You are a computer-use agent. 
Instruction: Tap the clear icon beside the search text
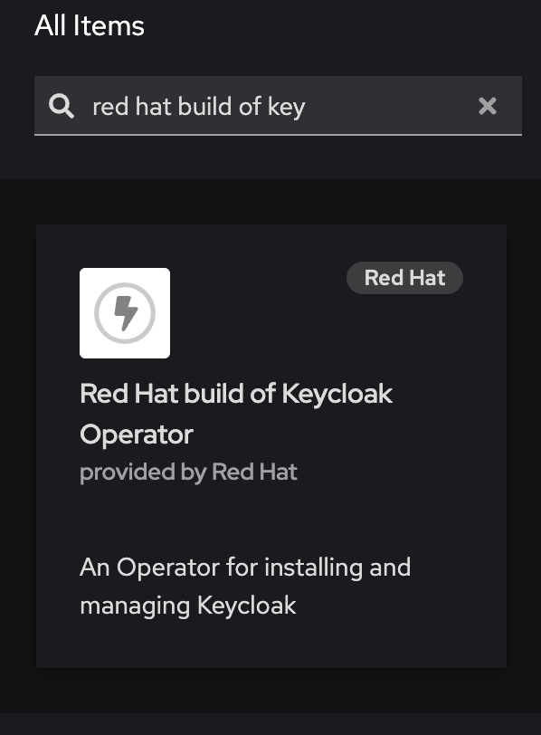point(488,106)
